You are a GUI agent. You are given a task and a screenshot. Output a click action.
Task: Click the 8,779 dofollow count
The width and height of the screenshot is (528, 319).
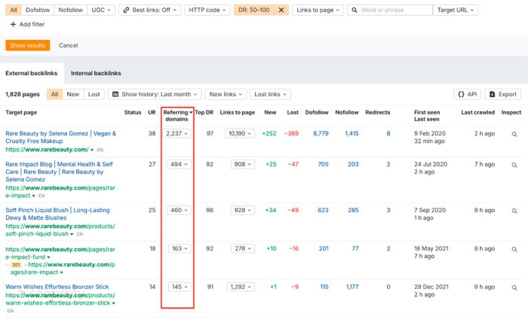point(321,134)
